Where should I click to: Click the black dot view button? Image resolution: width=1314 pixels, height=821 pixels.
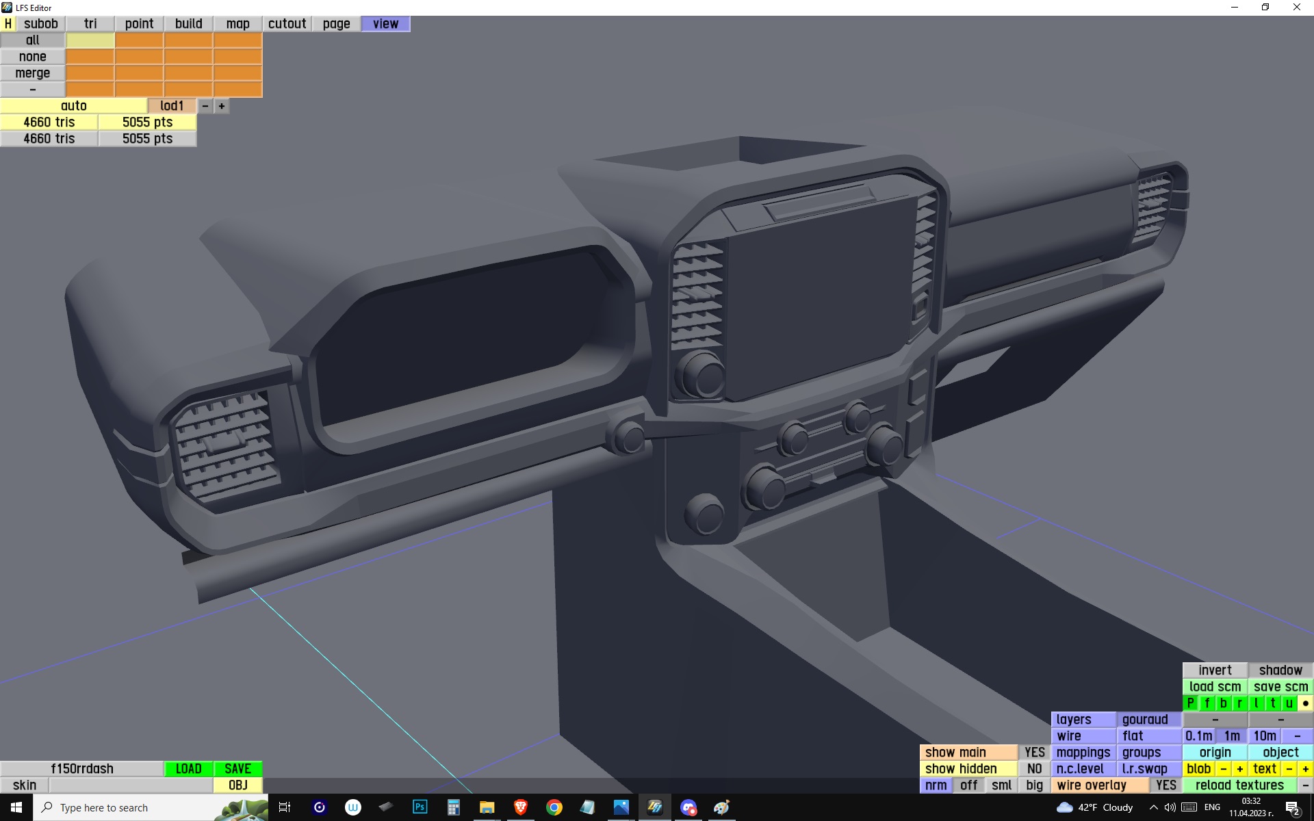pos(1305,703)
